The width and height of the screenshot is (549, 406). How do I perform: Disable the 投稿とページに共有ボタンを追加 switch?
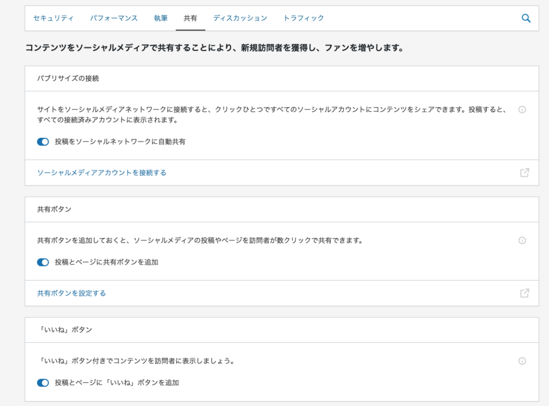click(x=43, y=262)
